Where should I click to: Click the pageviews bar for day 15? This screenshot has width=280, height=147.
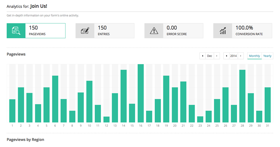coord(132,113)
